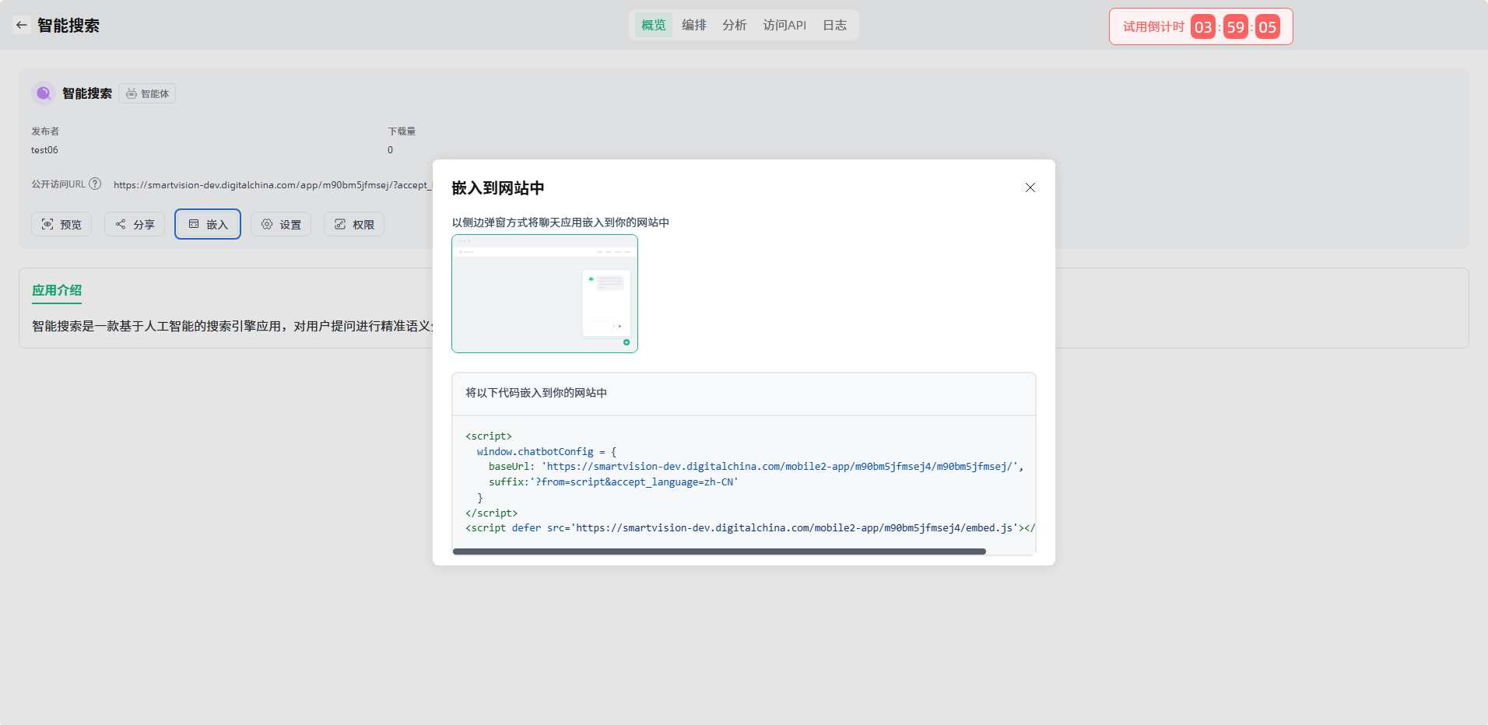The width and height of the screenshot is (1488, 725).
Task: Open the 设置 settings button
Action: tap(281, 224)
